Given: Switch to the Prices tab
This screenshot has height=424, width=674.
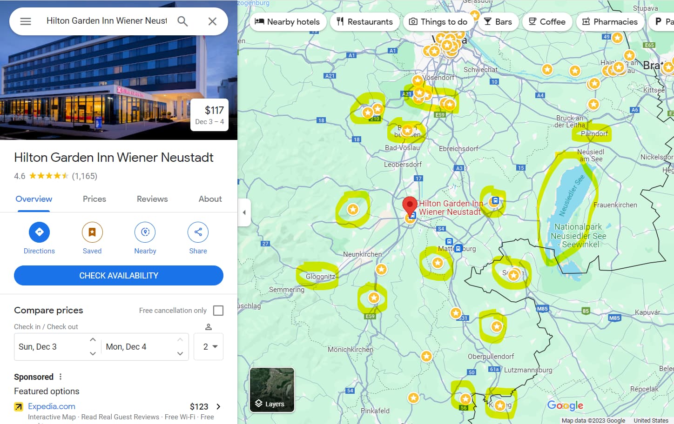Looking at the screenshot, I should (94, 199).
